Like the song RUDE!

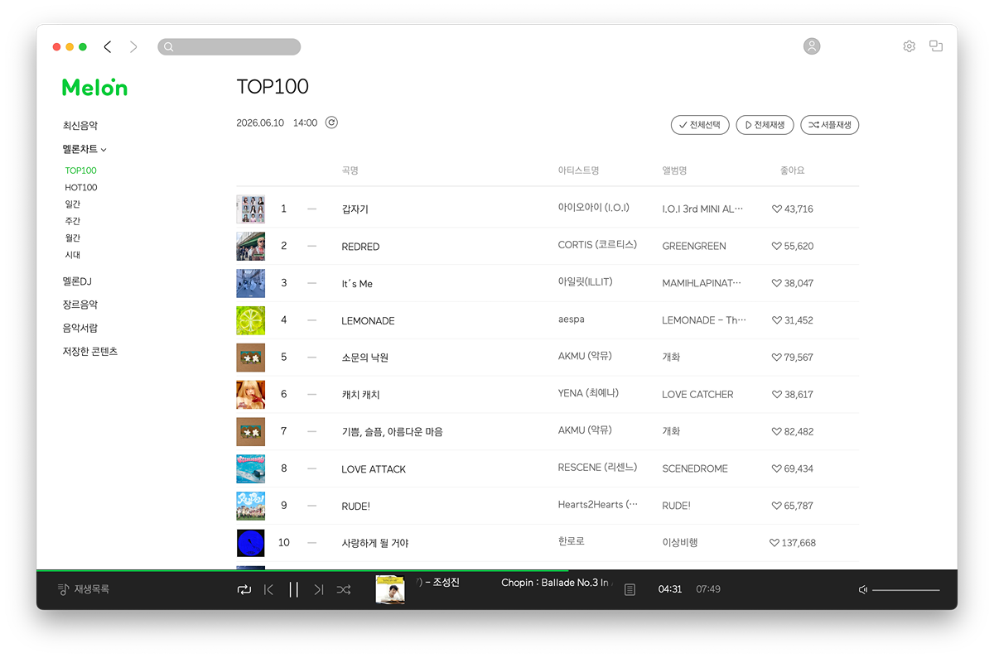[777, 506]
